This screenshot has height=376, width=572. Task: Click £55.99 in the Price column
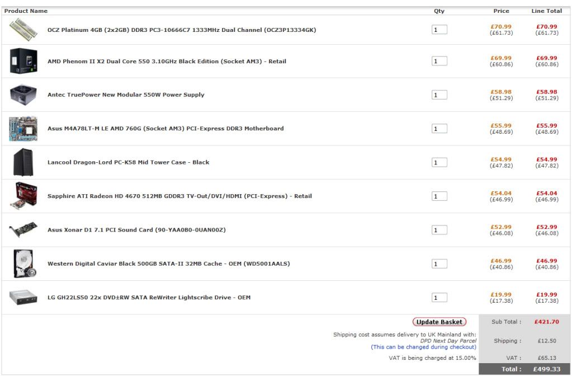501,125
